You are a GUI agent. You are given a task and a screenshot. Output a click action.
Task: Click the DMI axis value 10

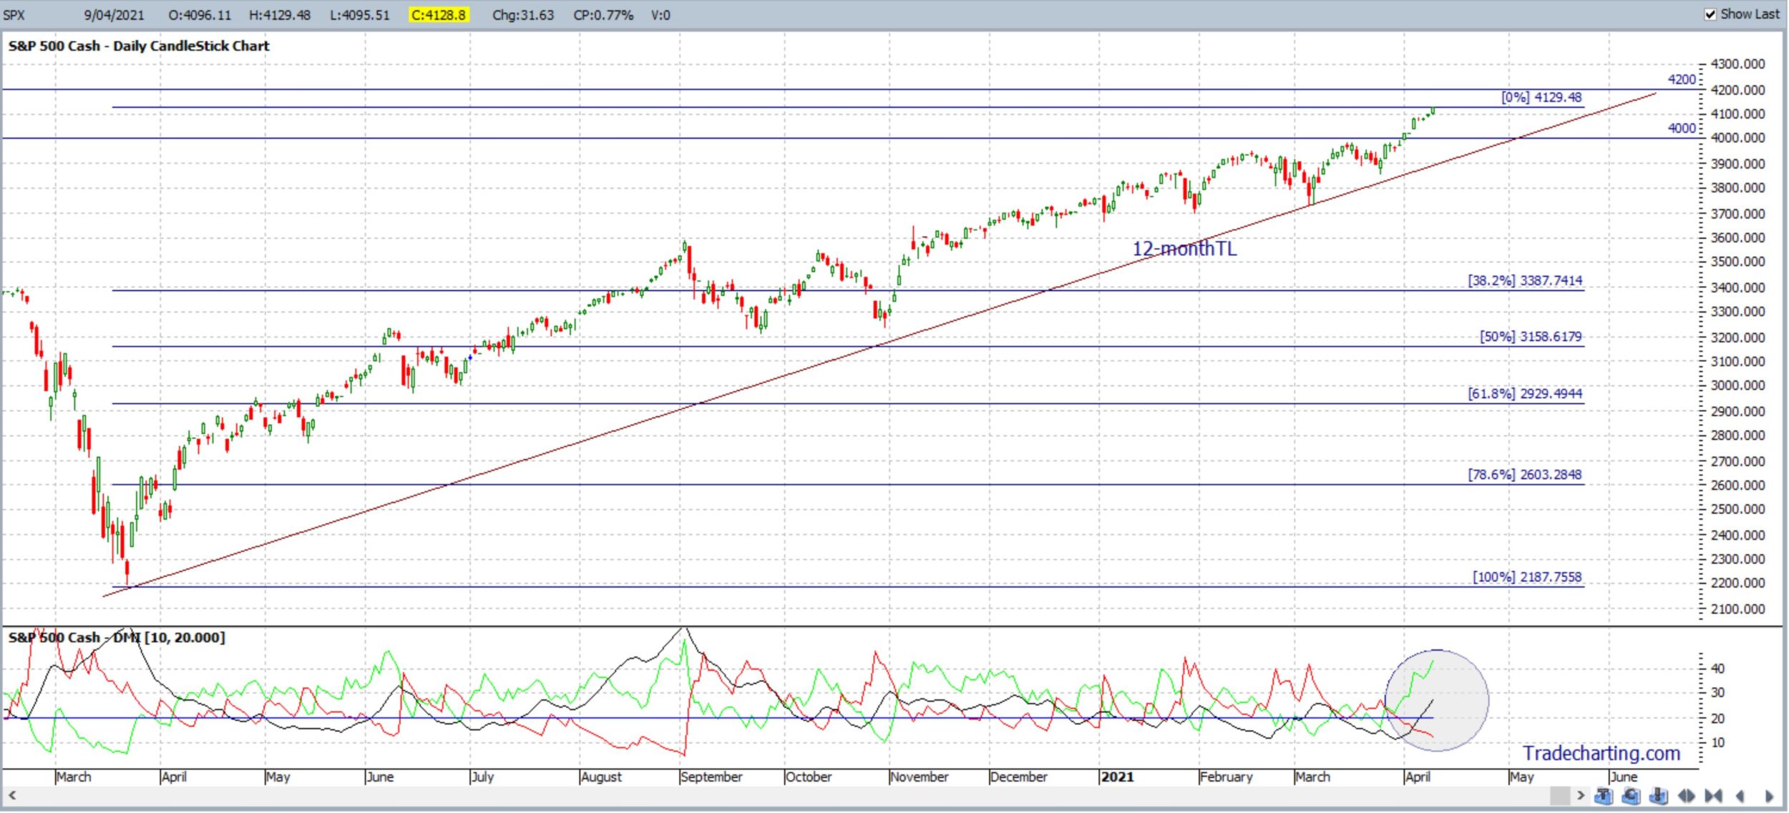coord(1717,742)
